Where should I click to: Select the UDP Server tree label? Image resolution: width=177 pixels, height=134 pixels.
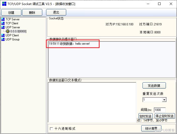[x=13, y=27]
